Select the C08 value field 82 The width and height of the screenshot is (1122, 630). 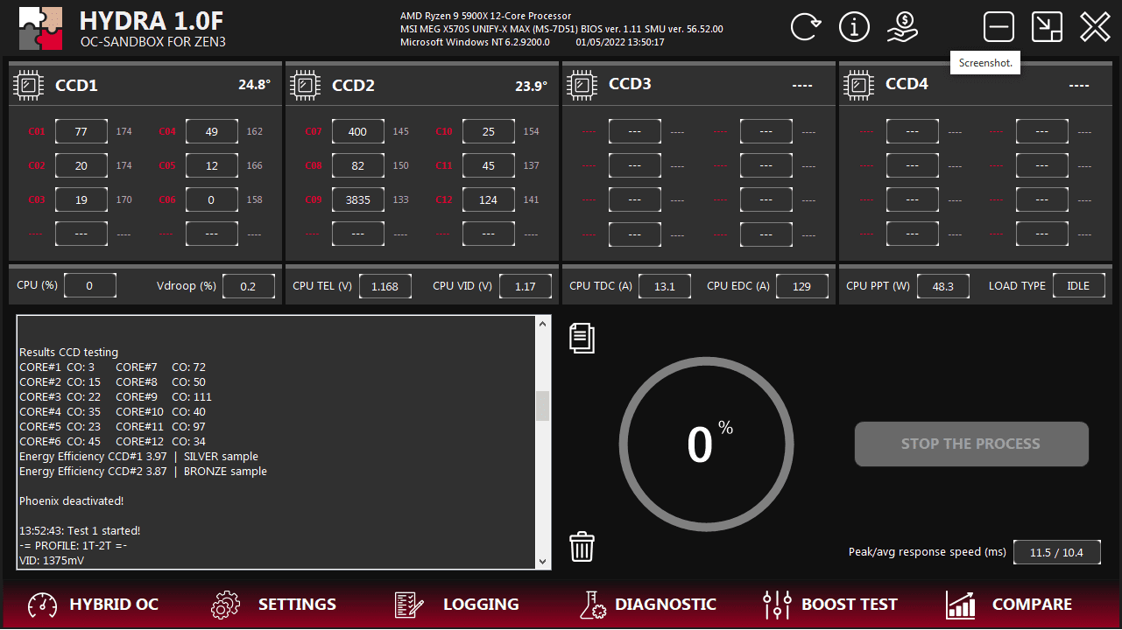point(358,165)
